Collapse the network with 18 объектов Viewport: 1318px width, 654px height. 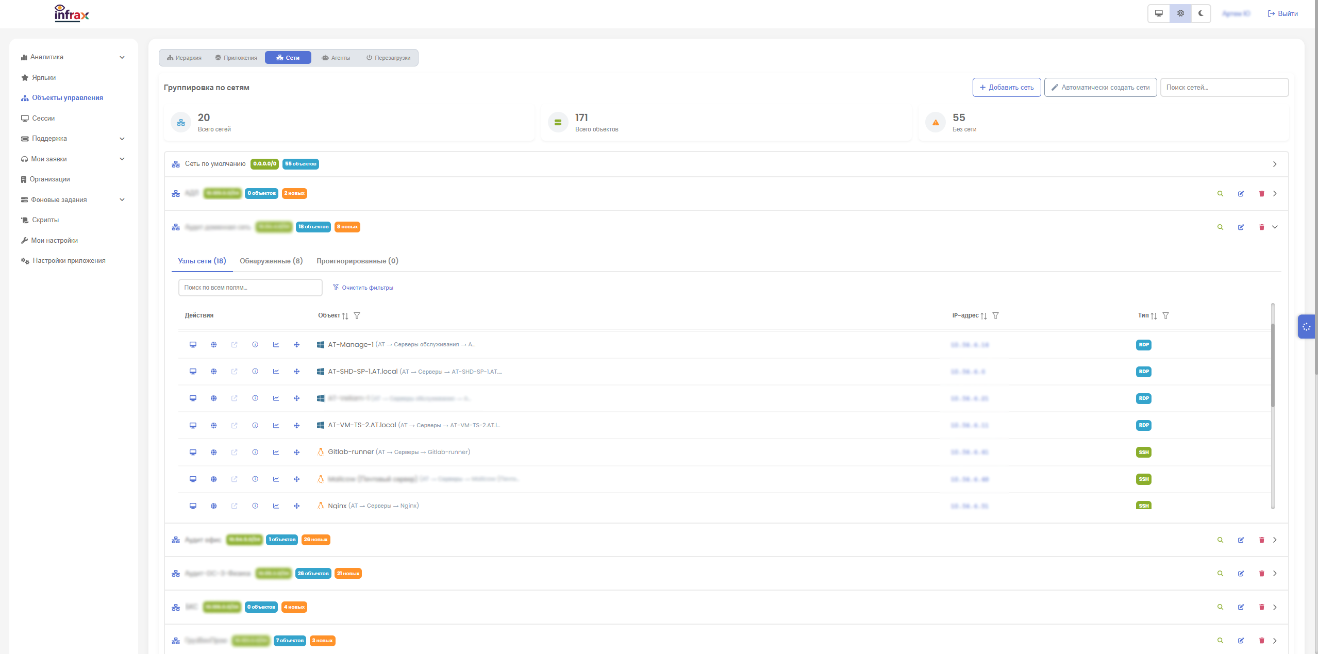tap(1275, 227)
